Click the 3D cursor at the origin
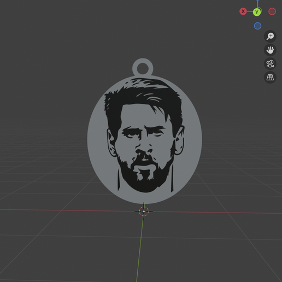The image size is (282, 282). click(144, 211)
